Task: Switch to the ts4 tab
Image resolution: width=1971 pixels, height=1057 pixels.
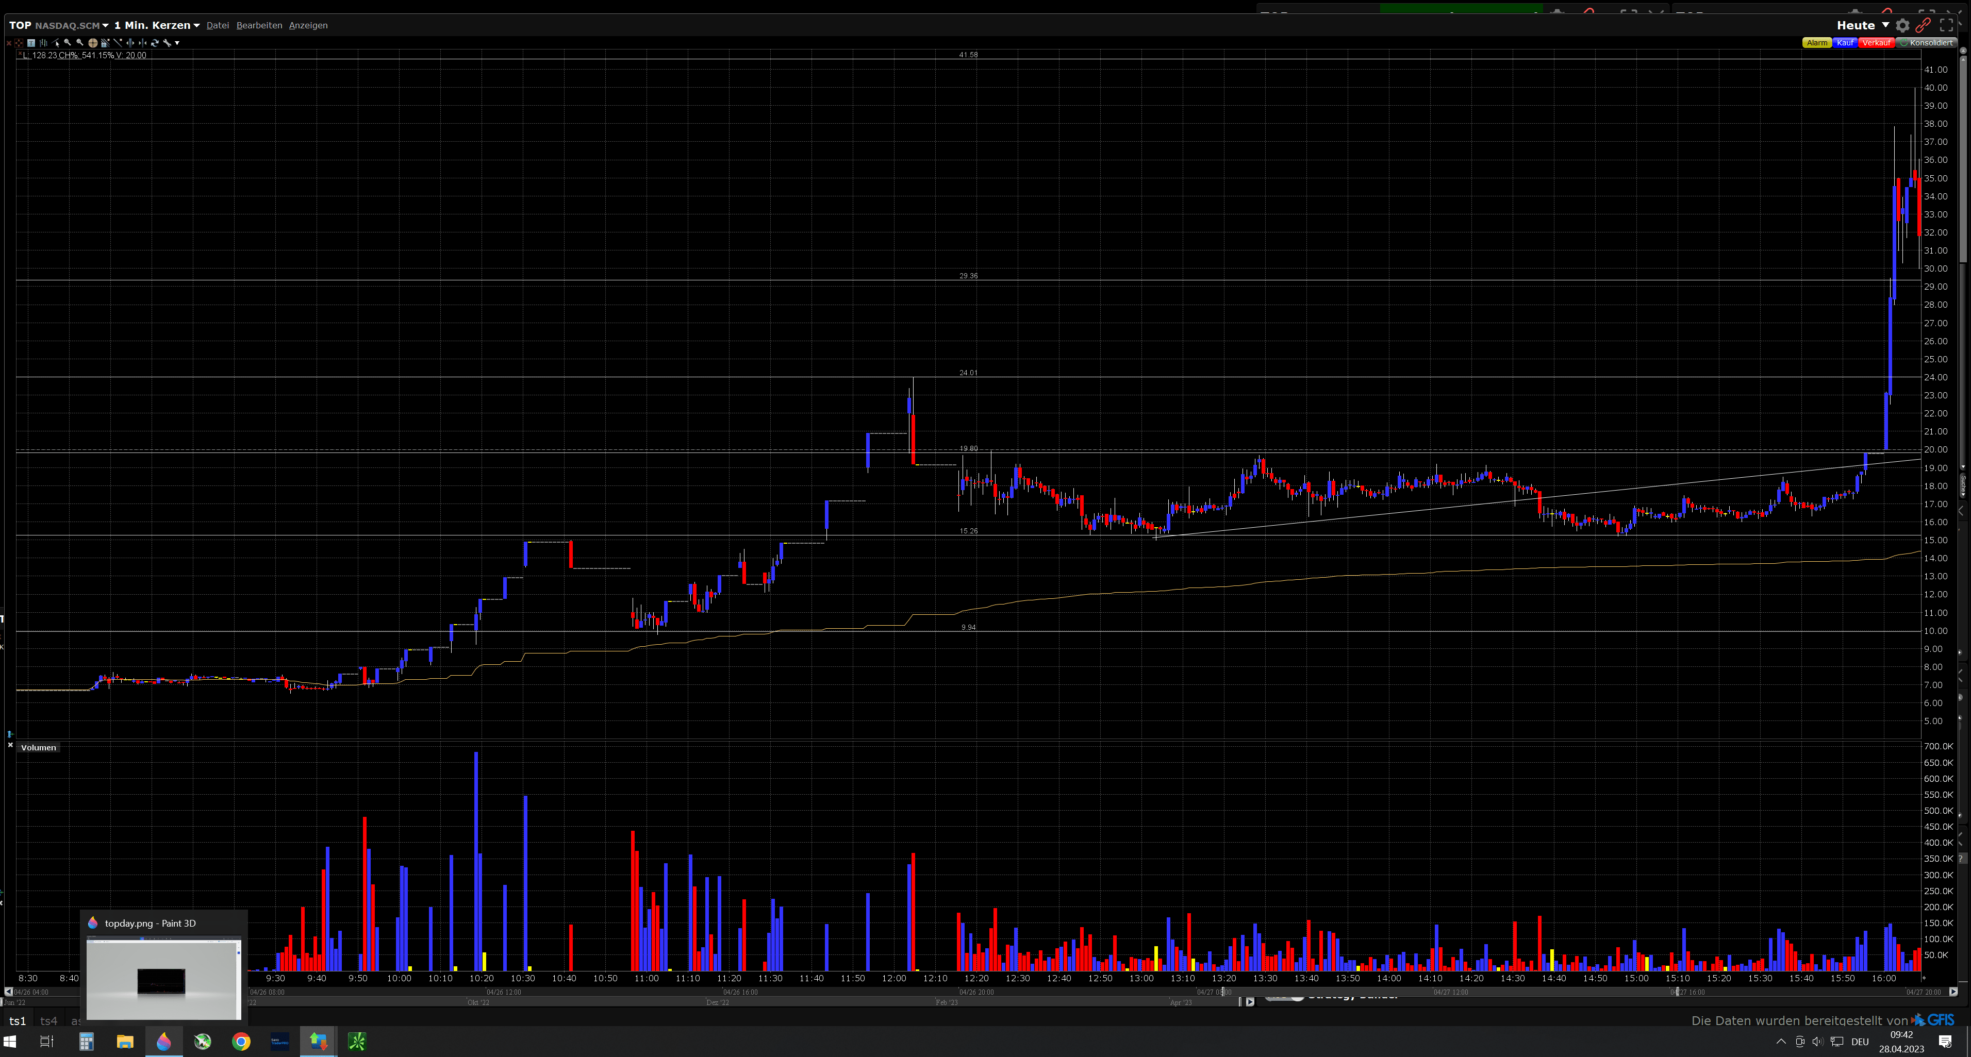Action: pyautogui.click(x=48, y=1021)
